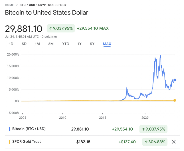Switch to the 1M time range
Viewport: 184px width, 151px height.
pos(37,44)
